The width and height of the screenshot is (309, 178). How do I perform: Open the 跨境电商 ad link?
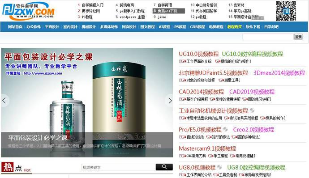127,5
